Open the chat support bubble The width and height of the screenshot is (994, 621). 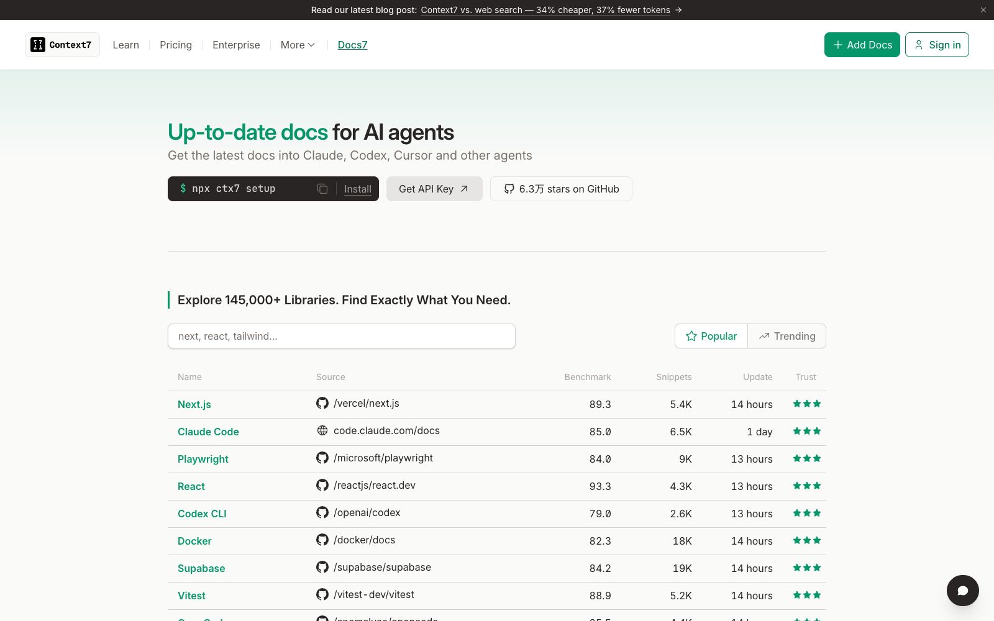point(962,590)
